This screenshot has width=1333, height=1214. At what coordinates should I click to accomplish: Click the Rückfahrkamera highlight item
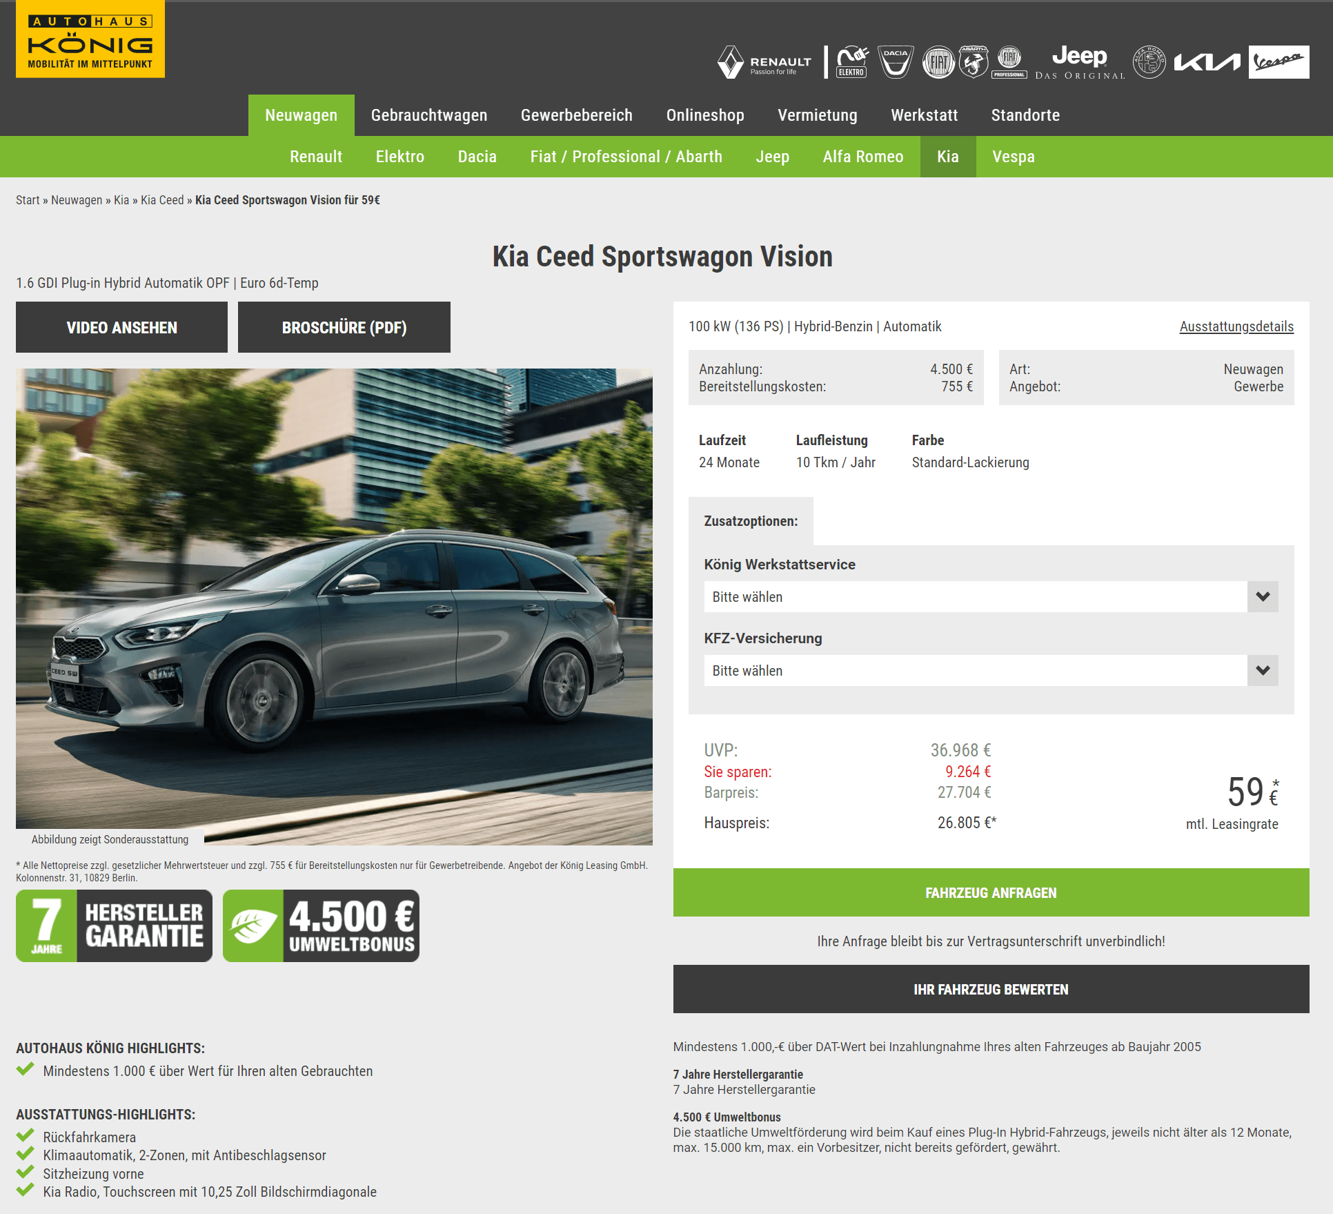(90, 1137)
